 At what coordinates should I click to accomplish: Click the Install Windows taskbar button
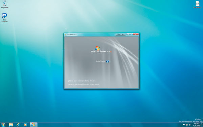[x=33, y=125]
